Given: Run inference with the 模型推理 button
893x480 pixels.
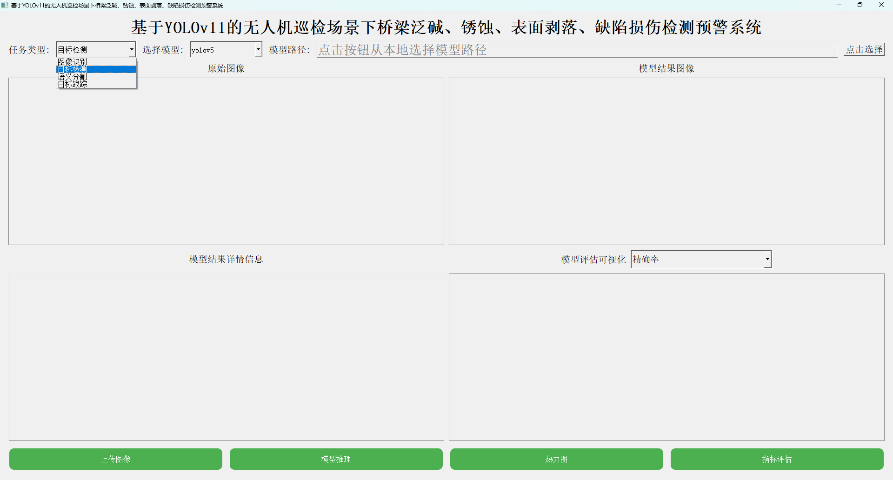Looking at the screenshot, I should tap(336, 459).
